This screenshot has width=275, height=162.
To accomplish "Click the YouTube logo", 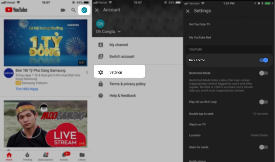I will point(16,10).
